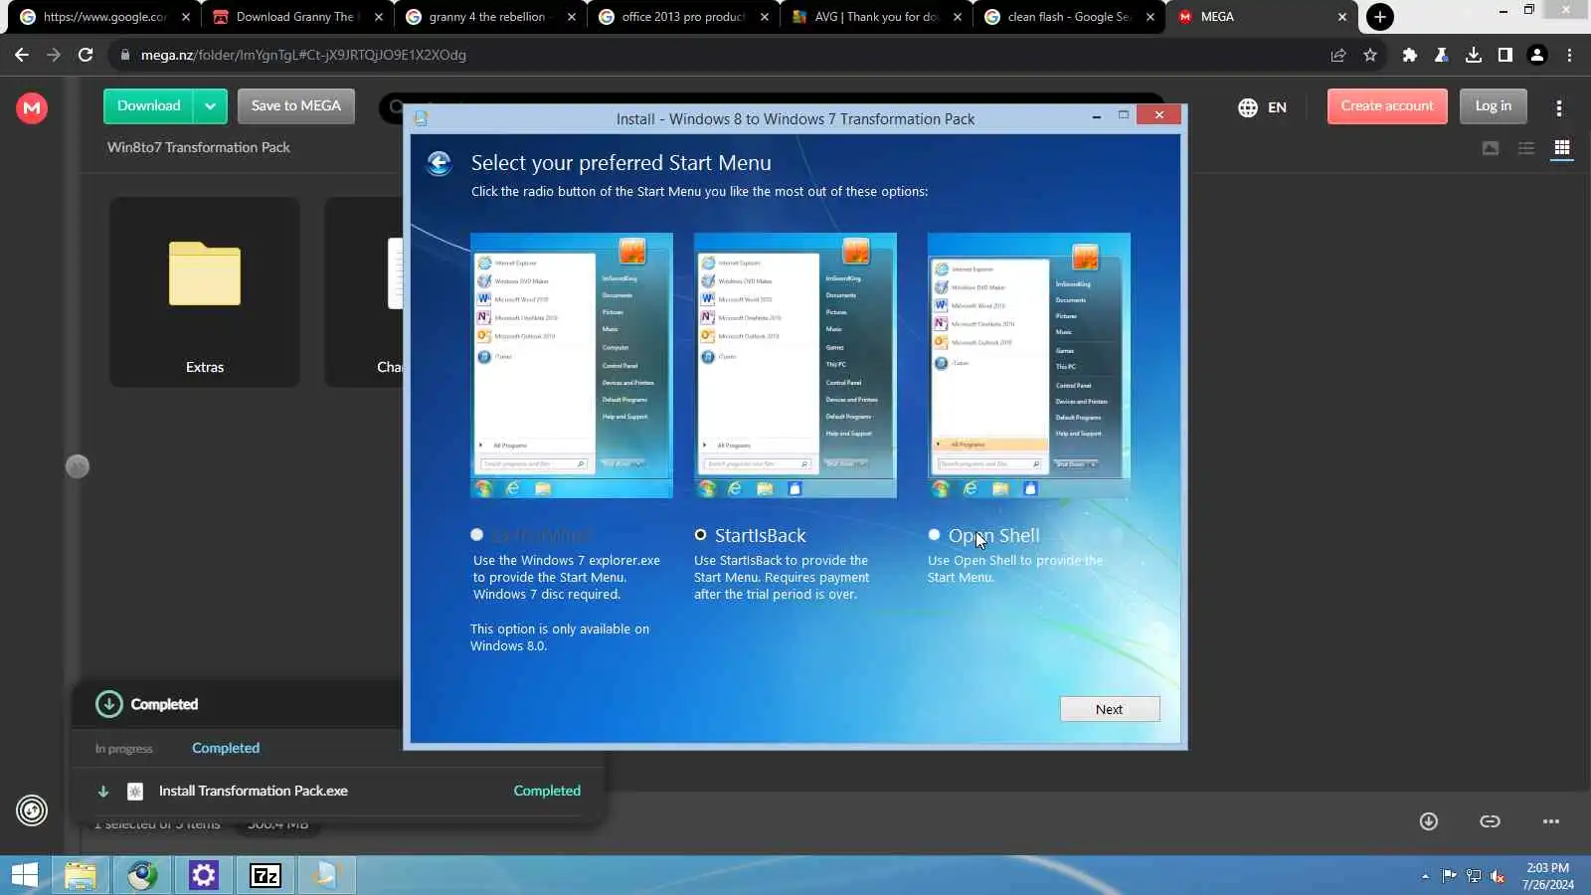
Task: Switch to granny 4 the rebellion tab
Action: (487, 17)
